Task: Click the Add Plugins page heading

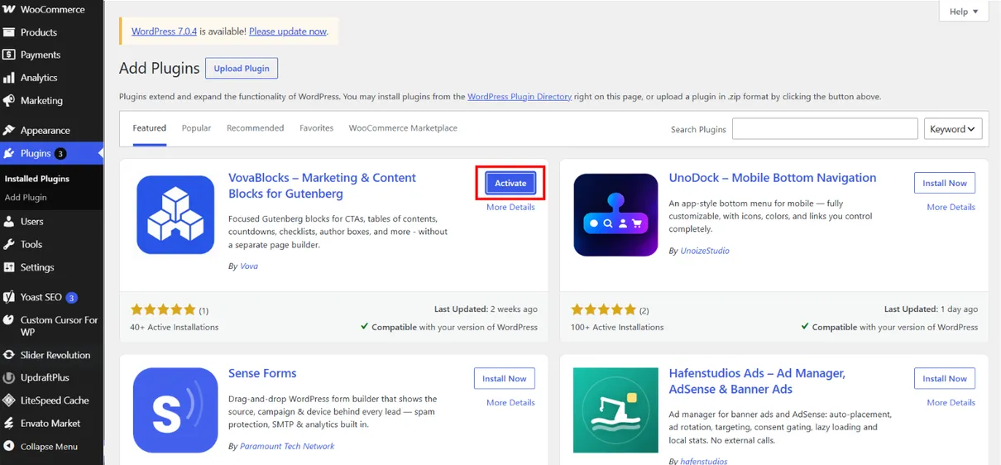Action: pyautogui.click(x=160, y=69)
